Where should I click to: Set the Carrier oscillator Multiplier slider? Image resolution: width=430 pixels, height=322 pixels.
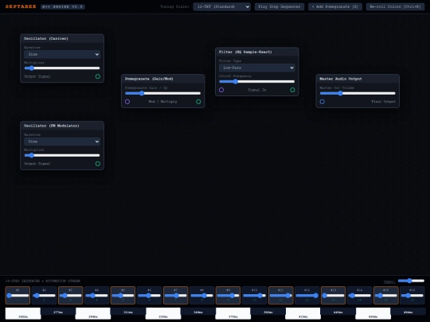tap(62, 68)
